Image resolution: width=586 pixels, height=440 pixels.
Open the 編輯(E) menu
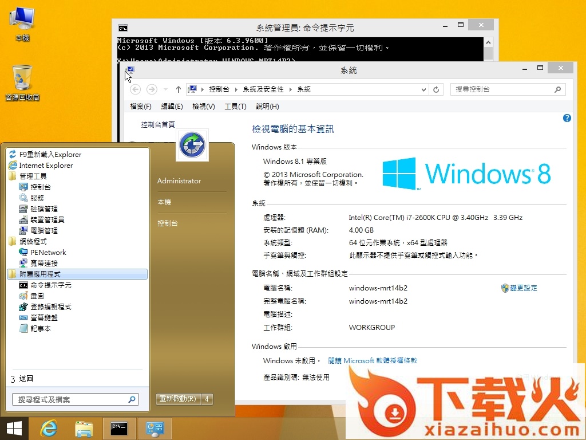(x=172, y=106)
